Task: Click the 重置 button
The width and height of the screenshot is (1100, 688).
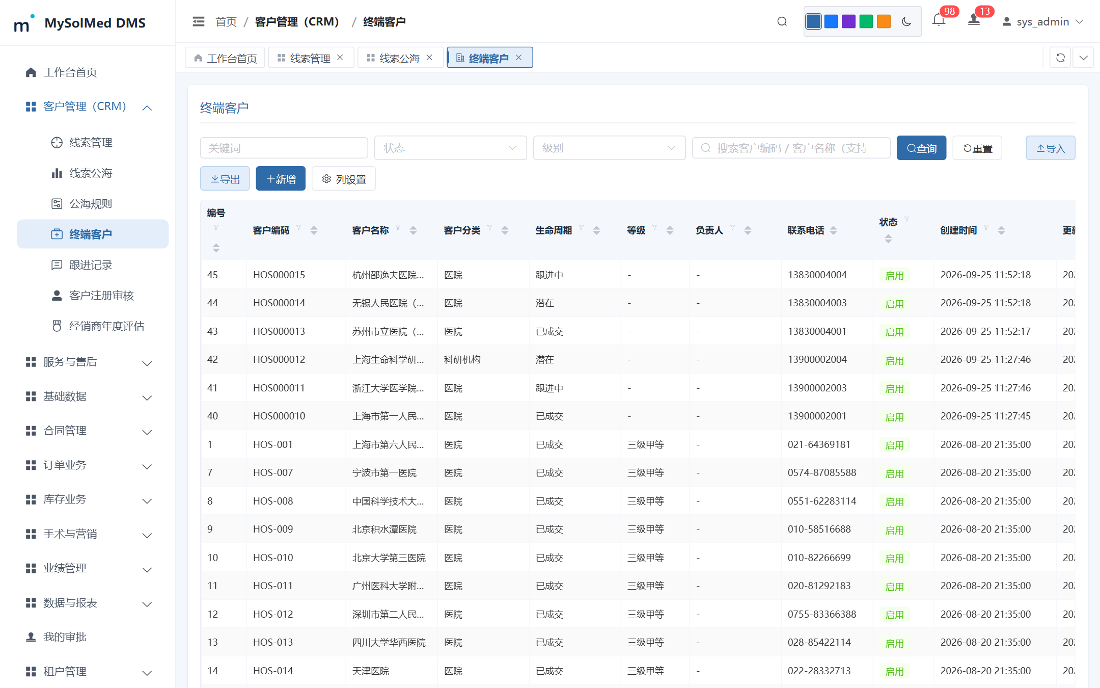Action: pos(977,148)
